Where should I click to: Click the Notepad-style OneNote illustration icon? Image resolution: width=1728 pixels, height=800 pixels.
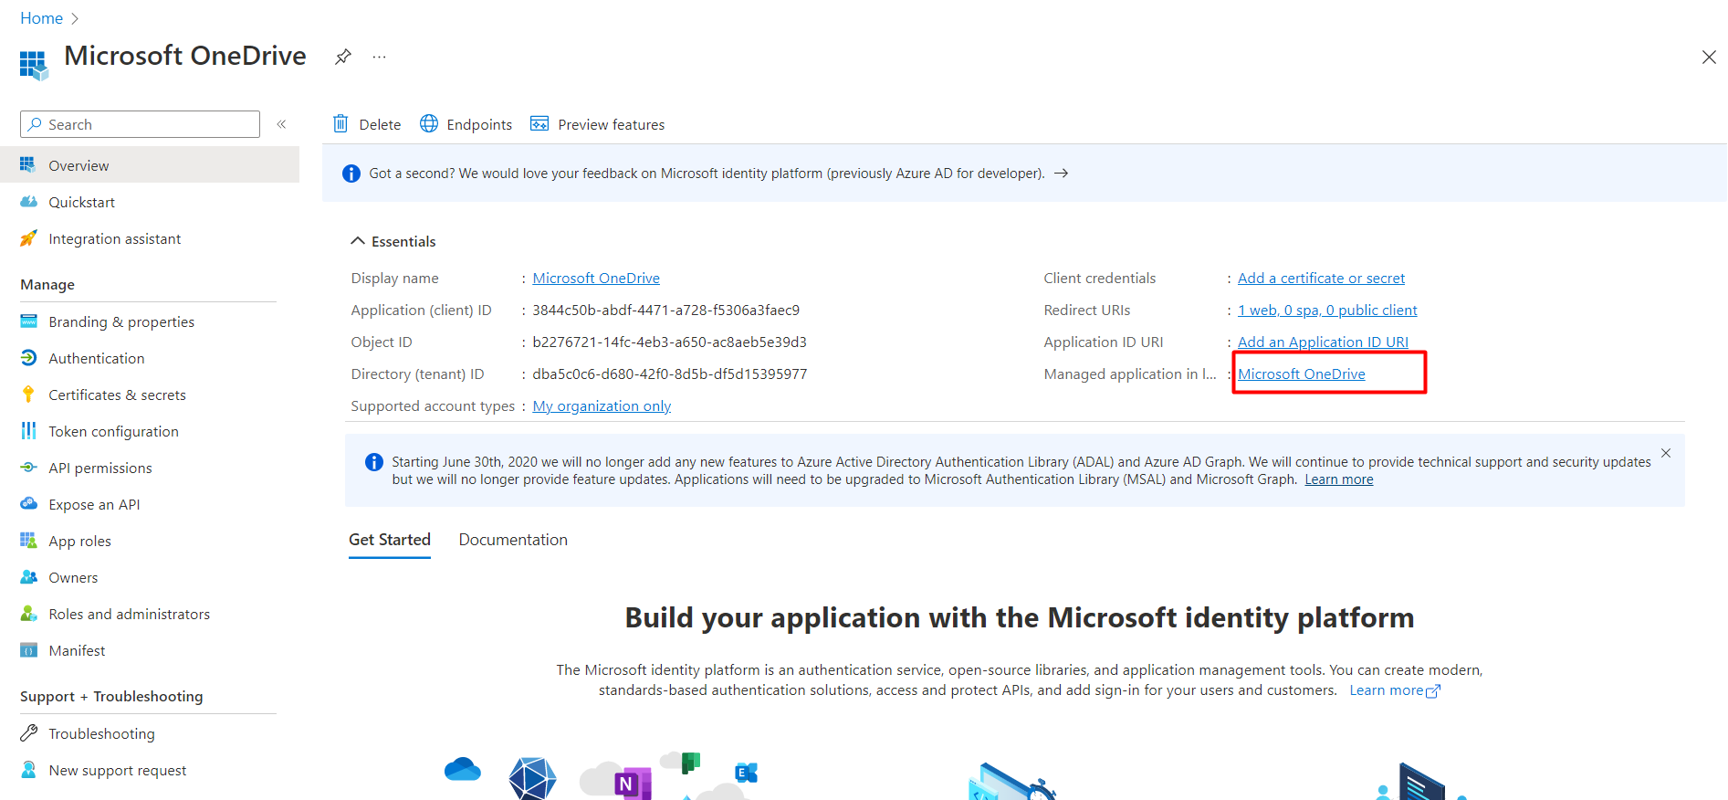click(632, 783)
